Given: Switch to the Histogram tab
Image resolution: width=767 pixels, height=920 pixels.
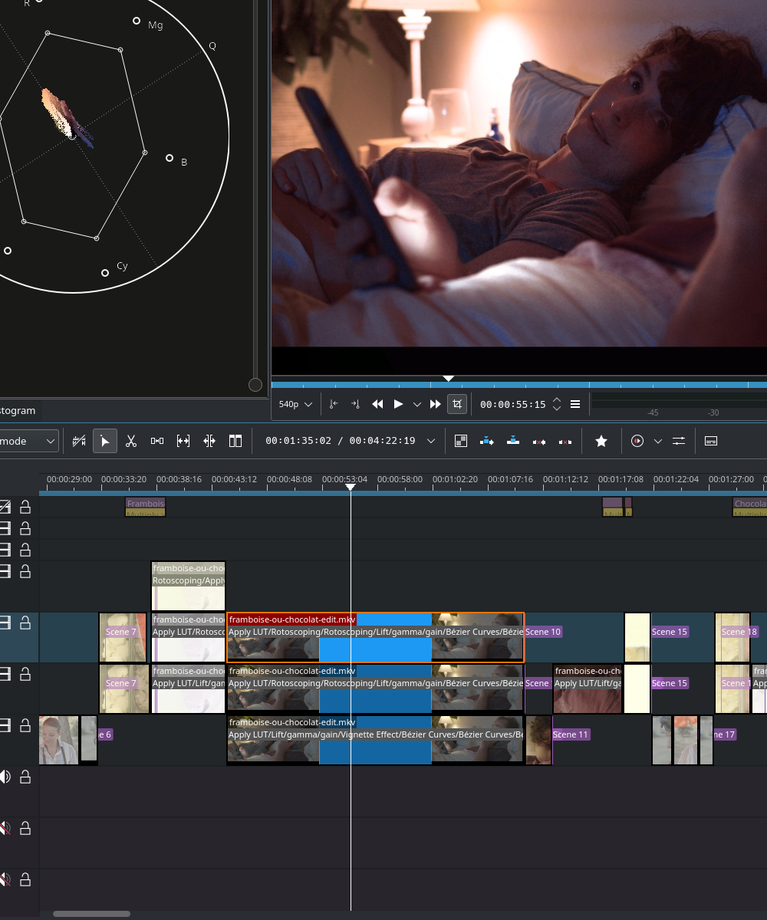Looking at the screenshot, I should (18, 410).
